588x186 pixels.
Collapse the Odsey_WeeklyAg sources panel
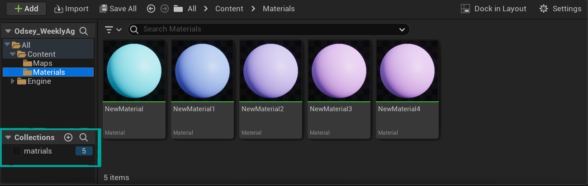pyautogui.click(x=8, y=31)
